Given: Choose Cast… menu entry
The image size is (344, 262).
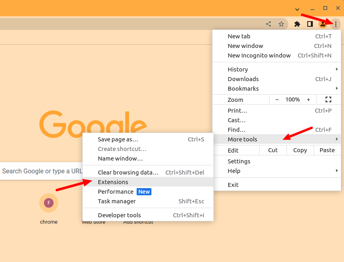Looking at the screenshot, I should tap(276, 120).
